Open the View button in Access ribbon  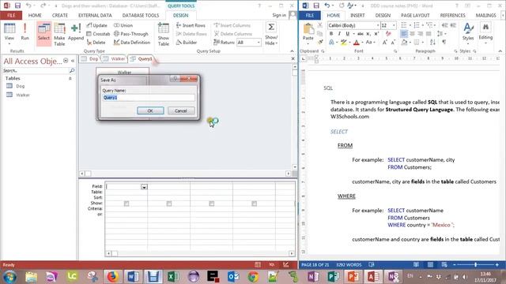(9, 33)
